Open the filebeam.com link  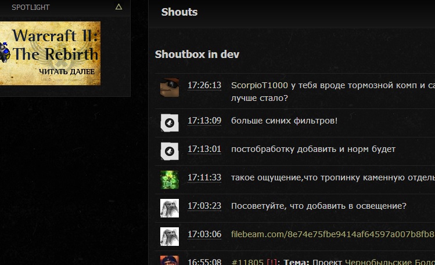[x=333, y=234]
